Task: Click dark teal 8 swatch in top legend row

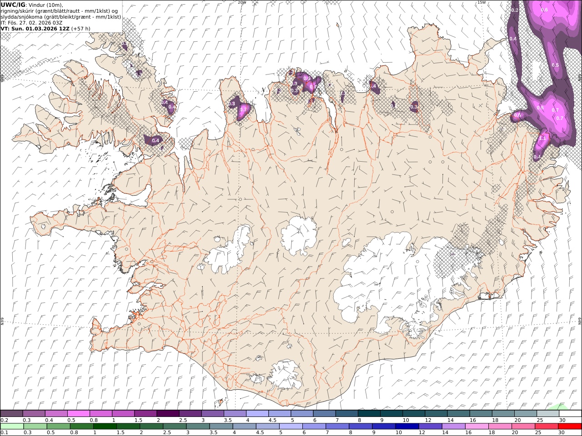Action: (x=369, y=414)
